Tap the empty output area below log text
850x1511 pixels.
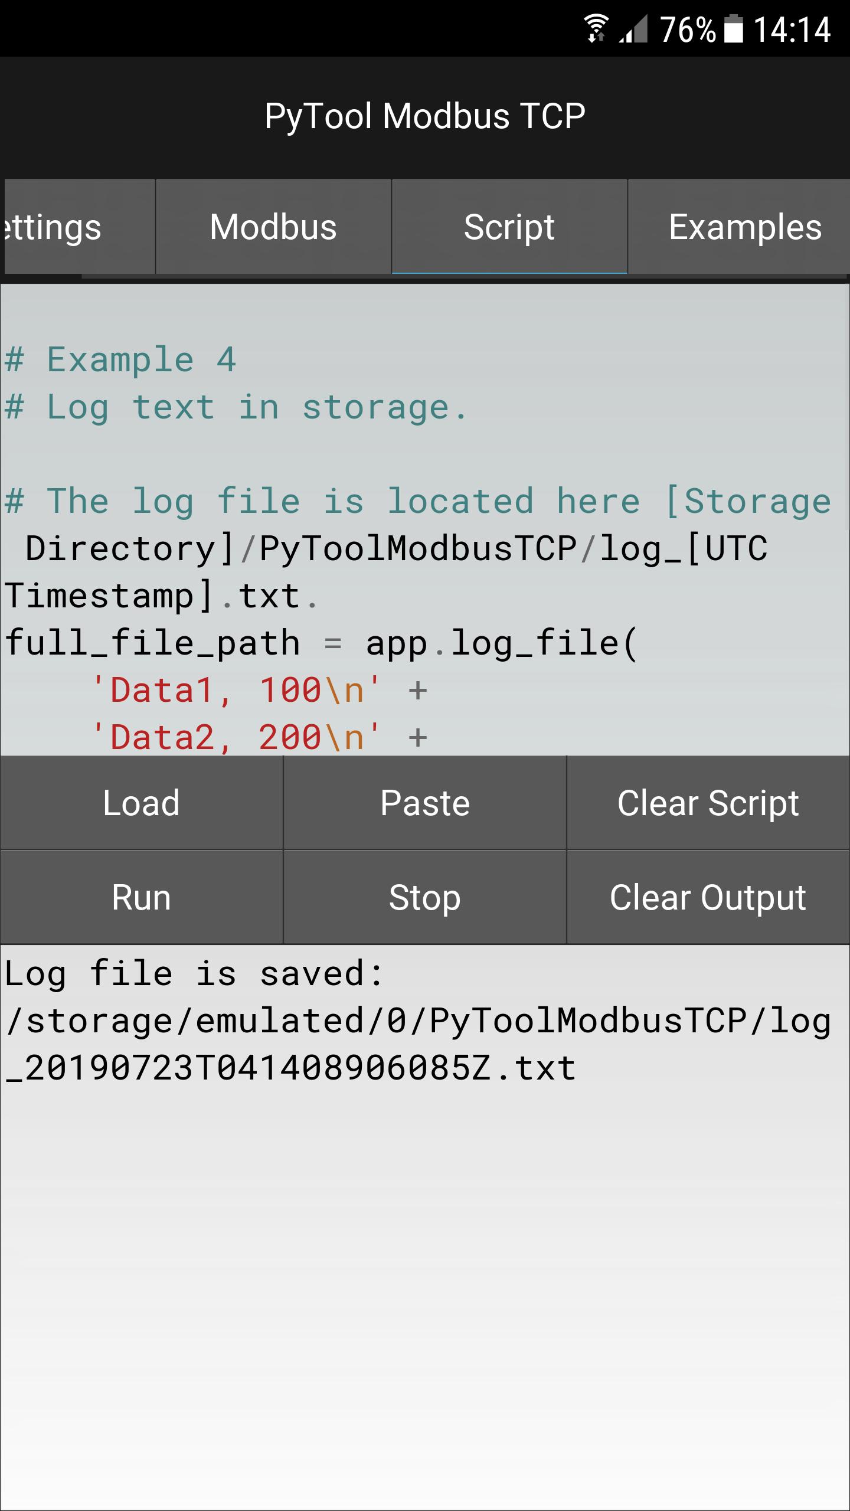425,1299
